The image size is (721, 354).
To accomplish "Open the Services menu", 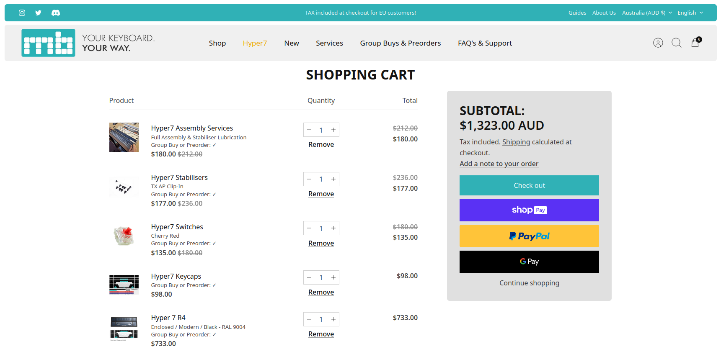I will 329,43.
